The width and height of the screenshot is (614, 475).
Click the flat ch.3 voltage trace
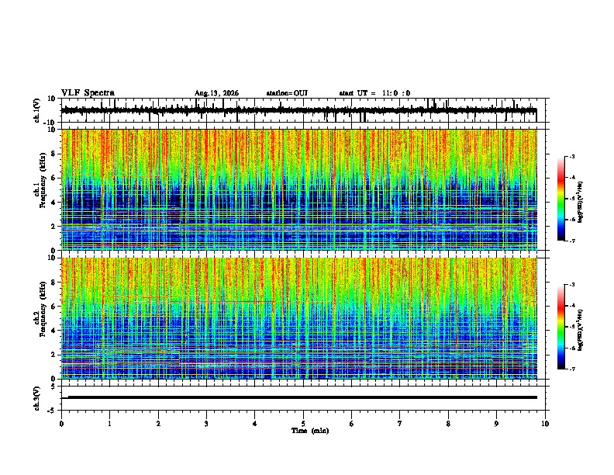299,397
